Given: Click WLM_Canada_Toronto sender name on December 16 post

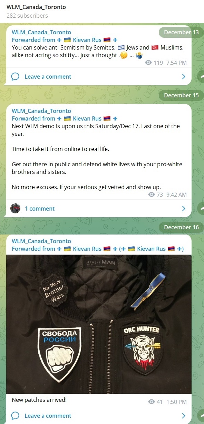Looking at the screenshot, I should [41, 241].
